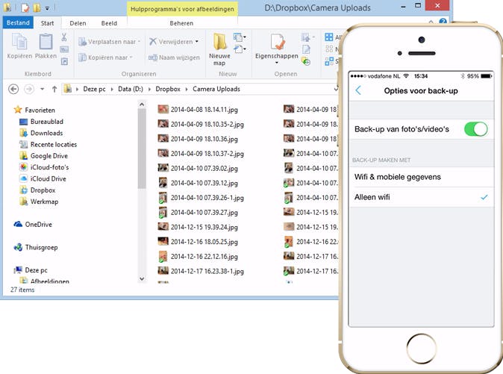Image resolution: width=503 pixels, height=374 pixels.
Task: Switch to the Beeld ribbon tab
Action: (x=109, y=23)
